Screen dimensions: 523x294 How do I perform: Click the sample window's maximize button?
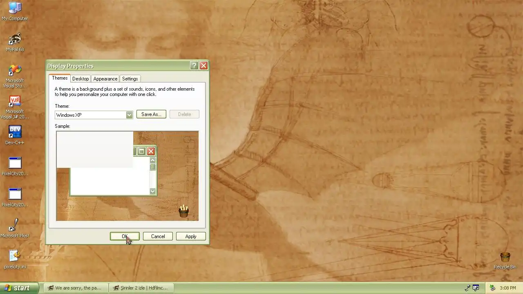pos(141,151)
